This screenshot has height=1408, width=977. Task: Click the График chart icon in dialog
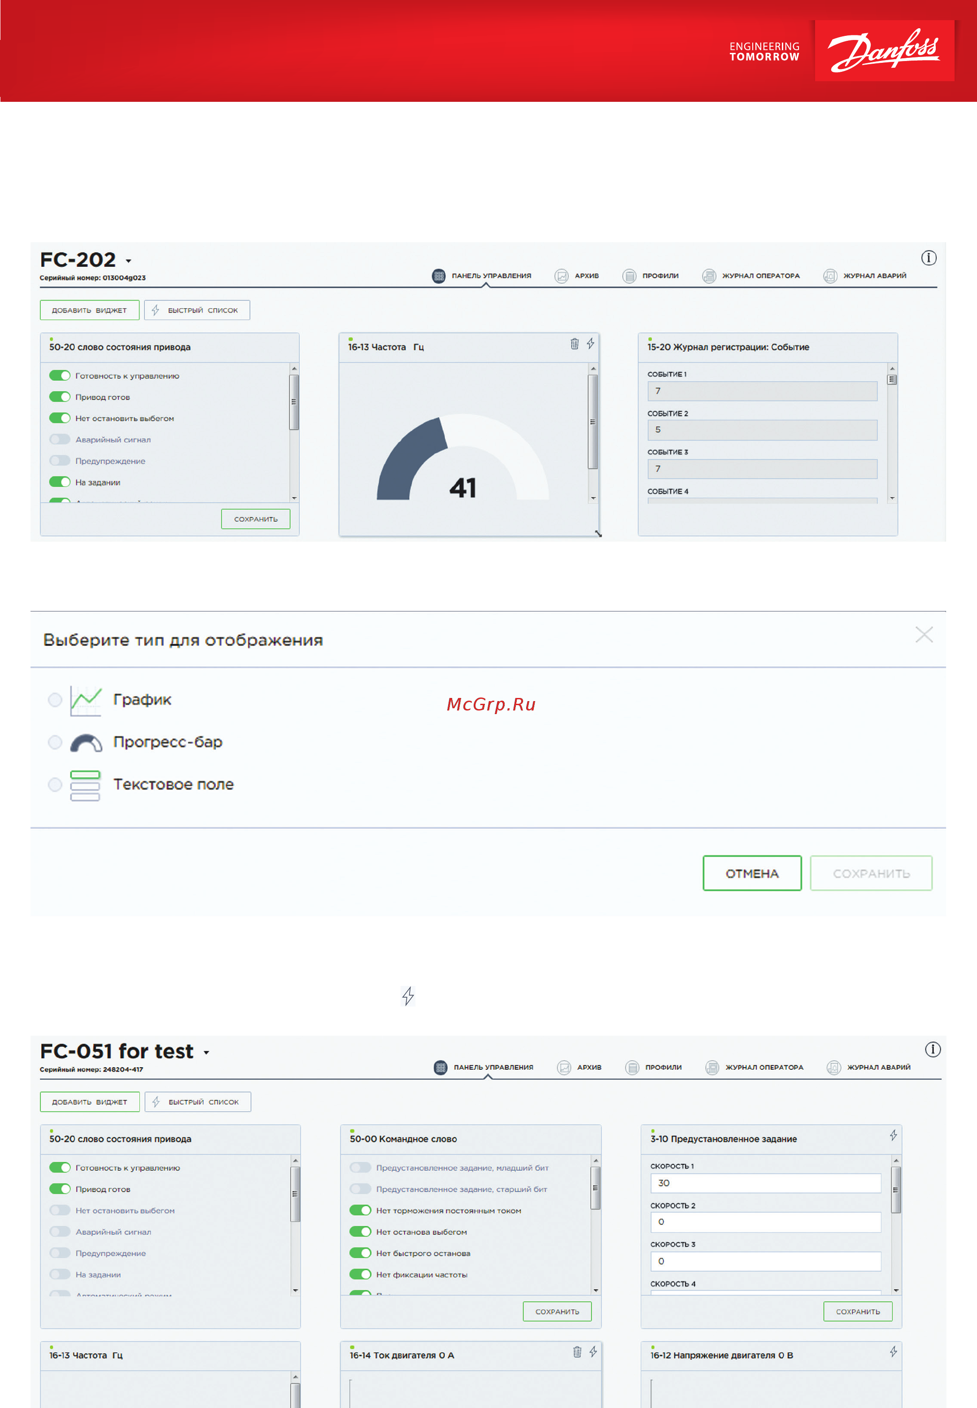[86, 701]
